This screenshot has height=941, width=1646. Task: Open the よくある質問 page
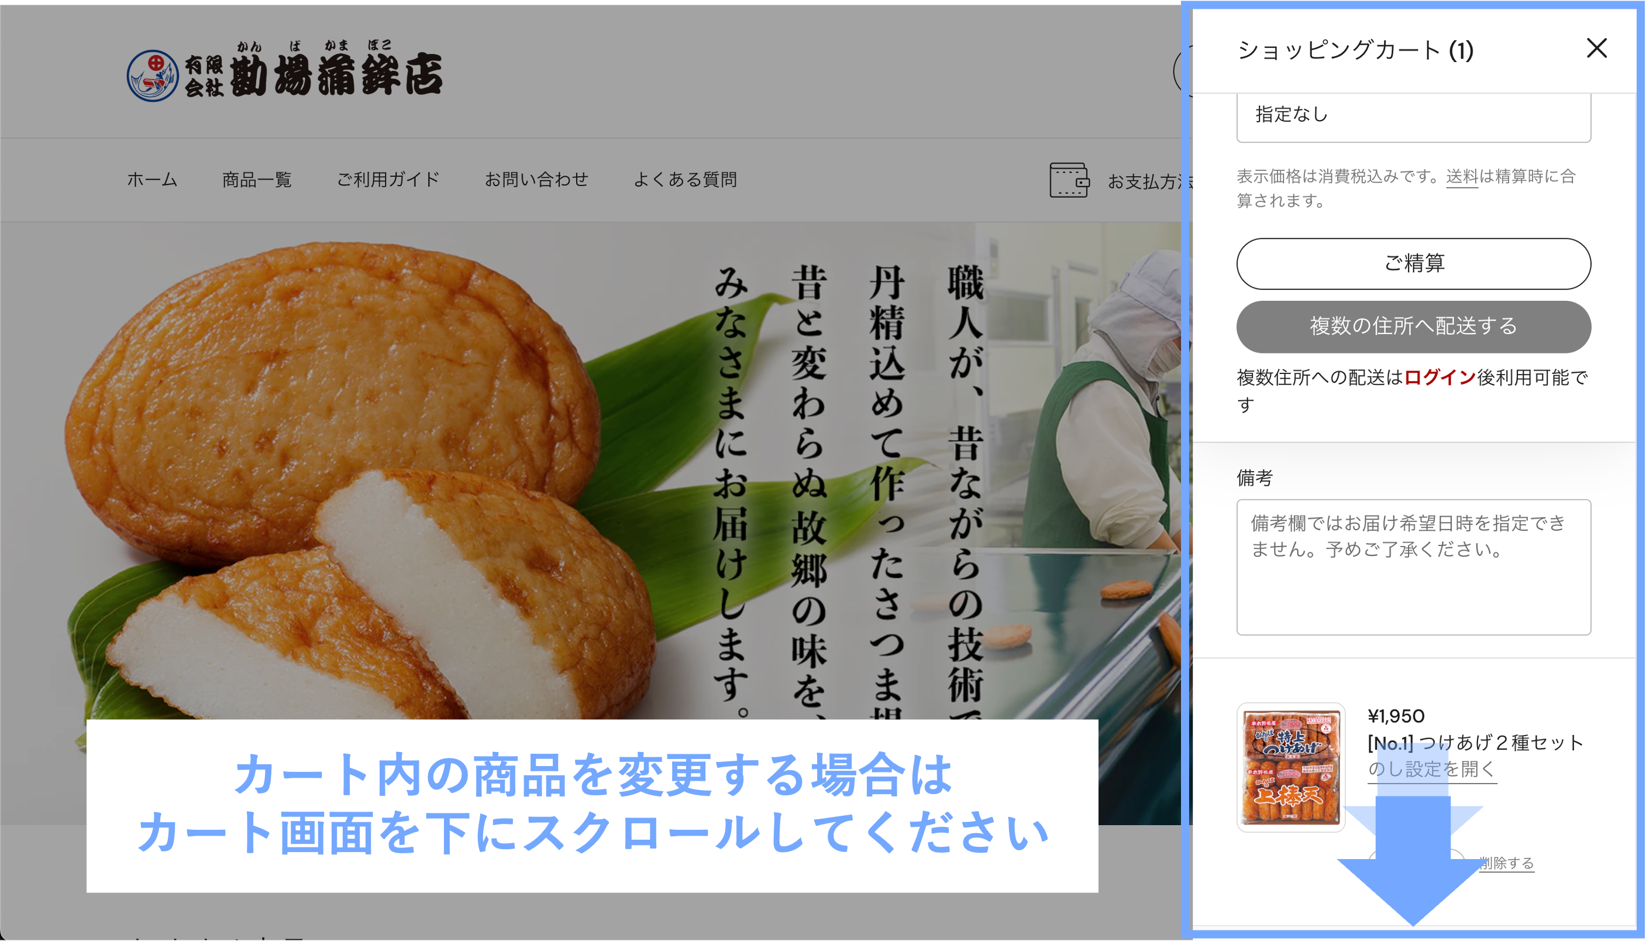685,180
